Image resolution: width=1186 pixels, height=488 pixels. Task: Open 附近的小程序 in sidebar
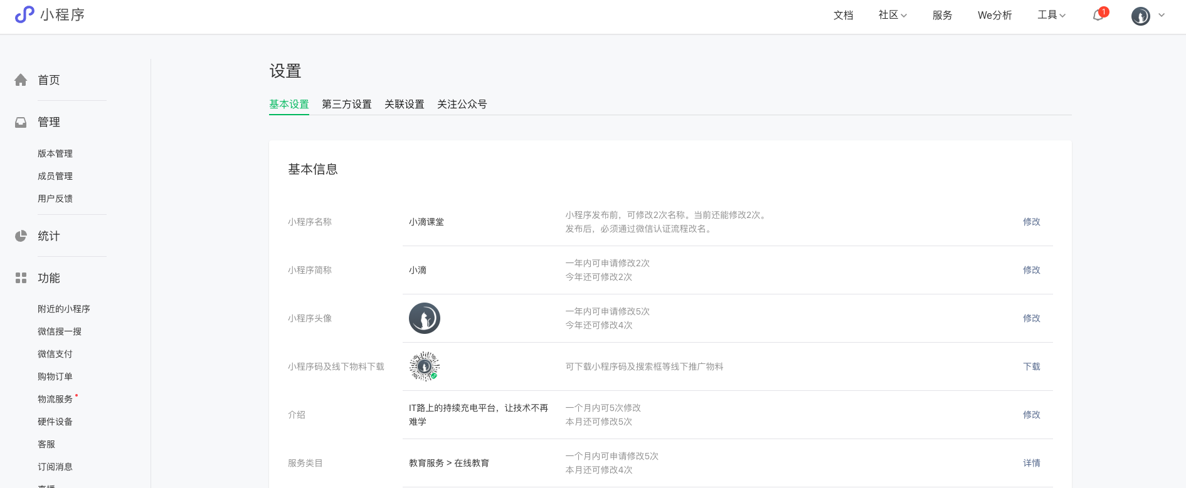pos(64,309)
